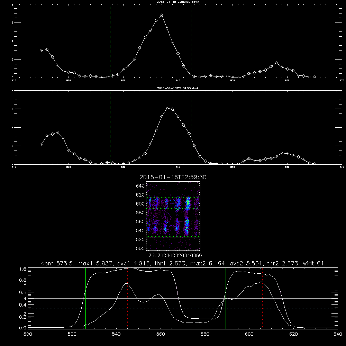Click the solid horizontal line at 4 in the bottom plot
This screenshot has height=346, width=346.
pyautogui.click(x=183, y=298)
